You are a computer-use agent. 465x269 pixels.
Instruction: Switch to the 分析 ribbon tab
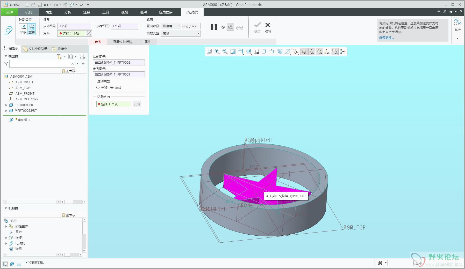pyautogui.click(x=68, y=12)
